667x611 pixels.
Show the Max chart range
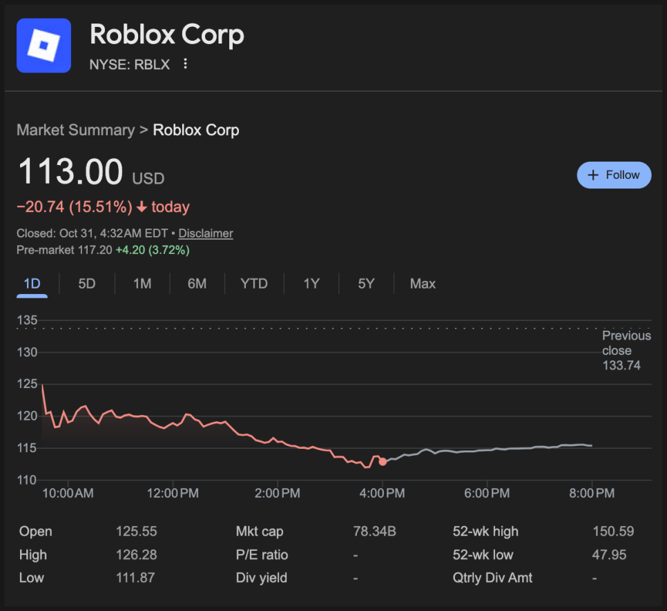point(423,284)
